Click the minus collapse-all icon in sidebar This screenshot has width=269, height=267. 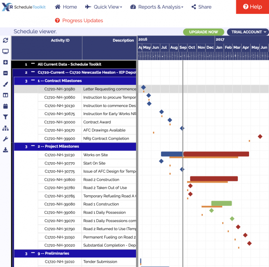[5, 73]
